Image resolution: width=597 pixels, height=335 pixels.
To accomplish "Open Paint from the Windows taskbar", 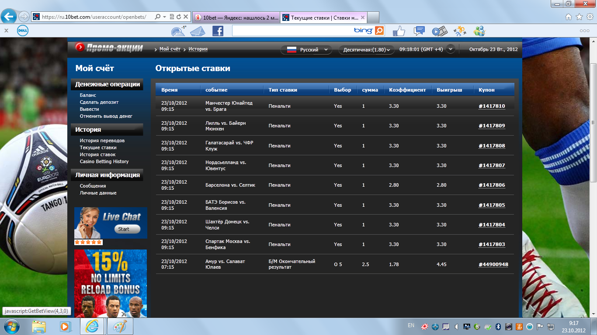I will 120,326.
